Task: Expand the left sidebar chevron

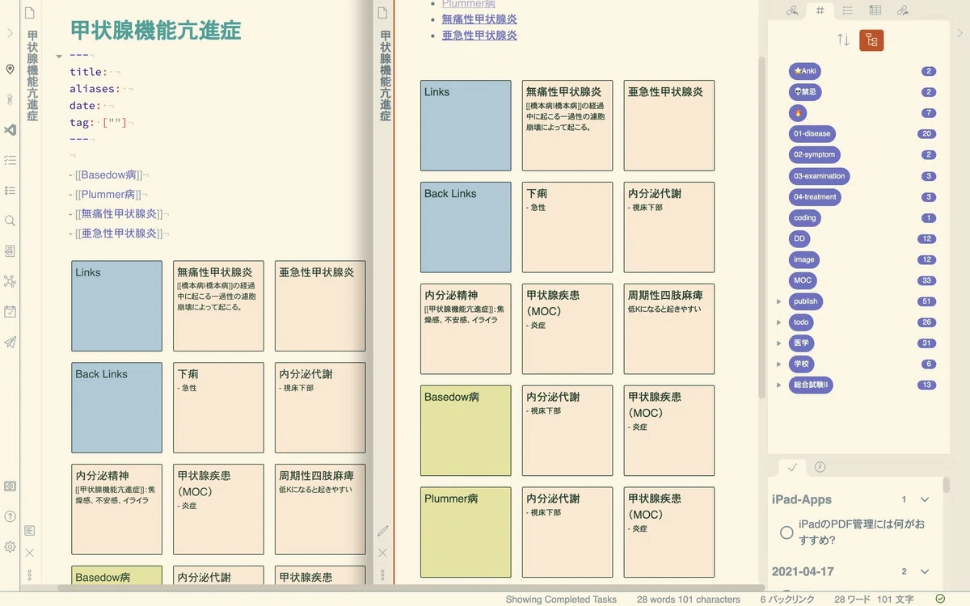Action: coord(10,33)
